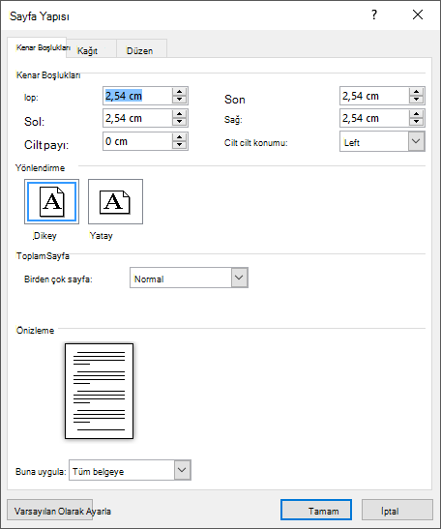Decrease top margin with down arrow
This screenshot has width=441, height=529.
[179, 100]
